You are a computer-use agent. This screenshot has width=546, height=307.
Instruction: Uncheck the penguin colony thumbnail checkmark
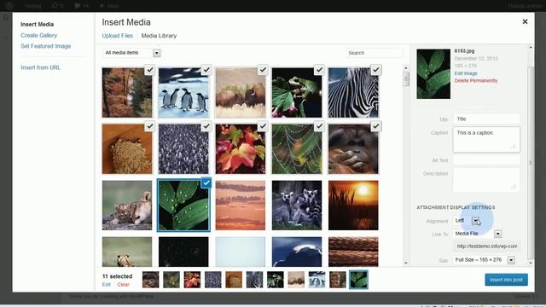(x=206, y=126)
